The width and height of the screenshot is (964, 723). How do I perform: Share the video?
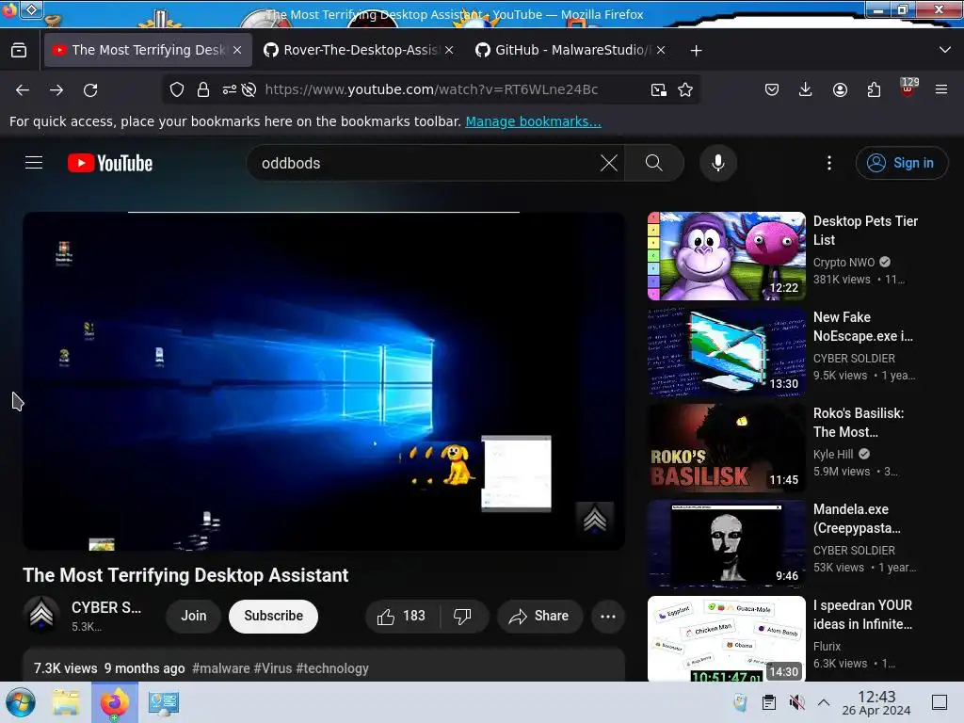pyautogui.click(x=539, y=616)
